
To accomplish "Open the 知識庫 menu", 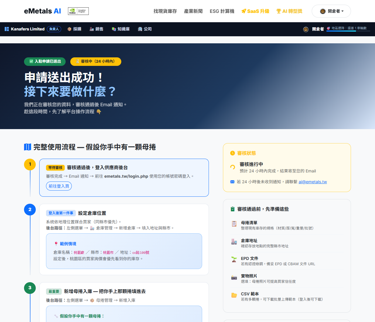I will pos(121,29).
